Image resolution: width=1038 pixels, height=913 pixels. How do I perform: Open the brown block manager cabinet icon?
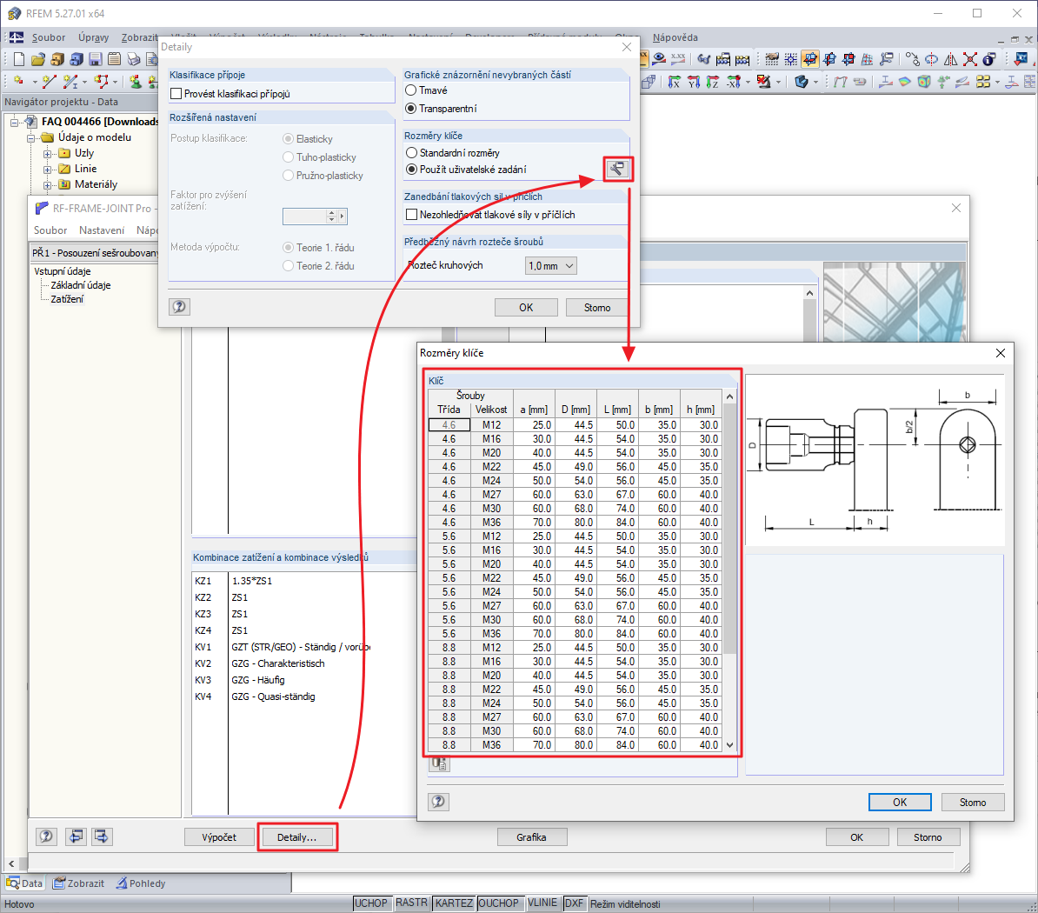coord(57,60)
